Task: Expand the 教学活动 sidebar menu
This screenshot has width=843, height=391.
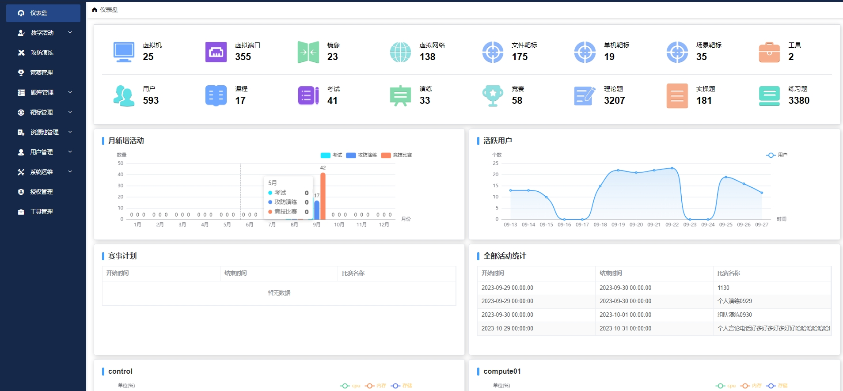Action: click(42, 33)
